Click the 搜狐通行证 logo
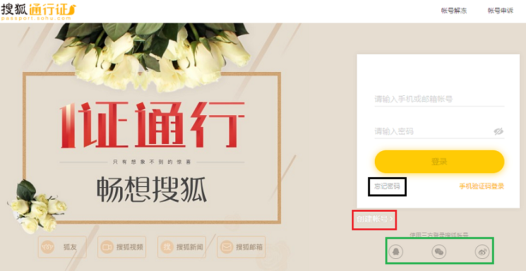 pyautogui.click(x=39, y=9)
